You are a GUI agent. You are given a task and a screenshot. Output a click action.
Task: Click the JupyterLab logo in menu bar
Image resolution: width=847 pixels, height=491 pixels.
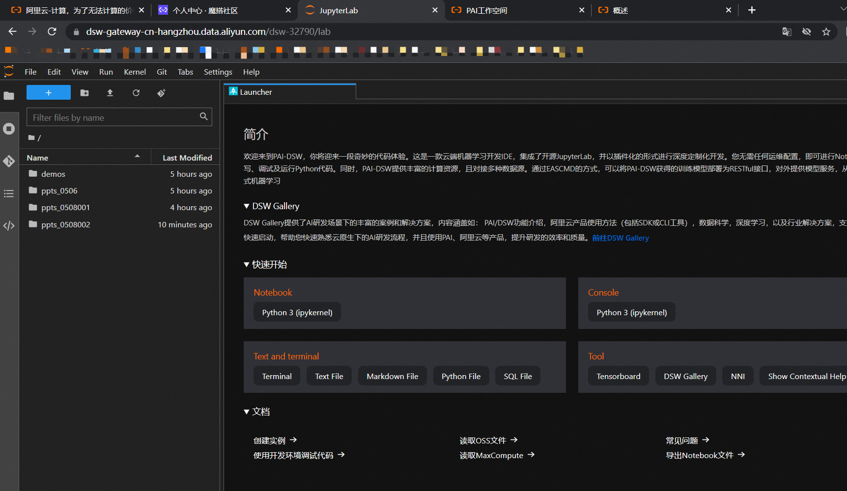9,72
